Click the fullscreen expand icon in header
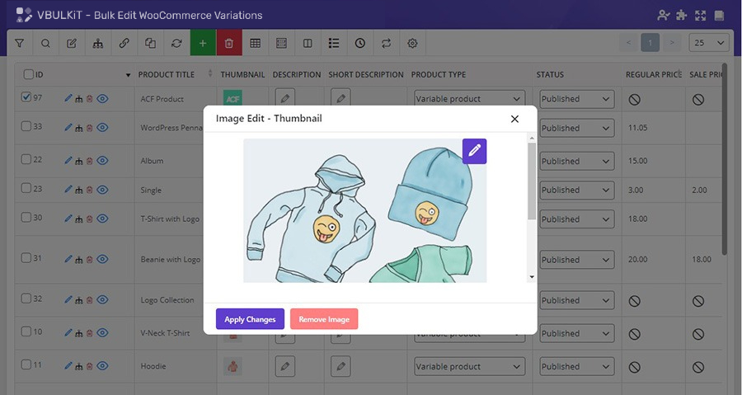The height and width of the screenshot is (395, 742). pos(701,15)
